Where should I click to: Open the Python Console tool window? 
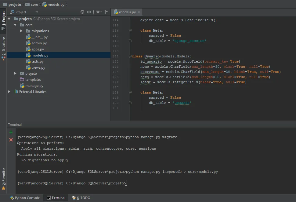[25, 198]
